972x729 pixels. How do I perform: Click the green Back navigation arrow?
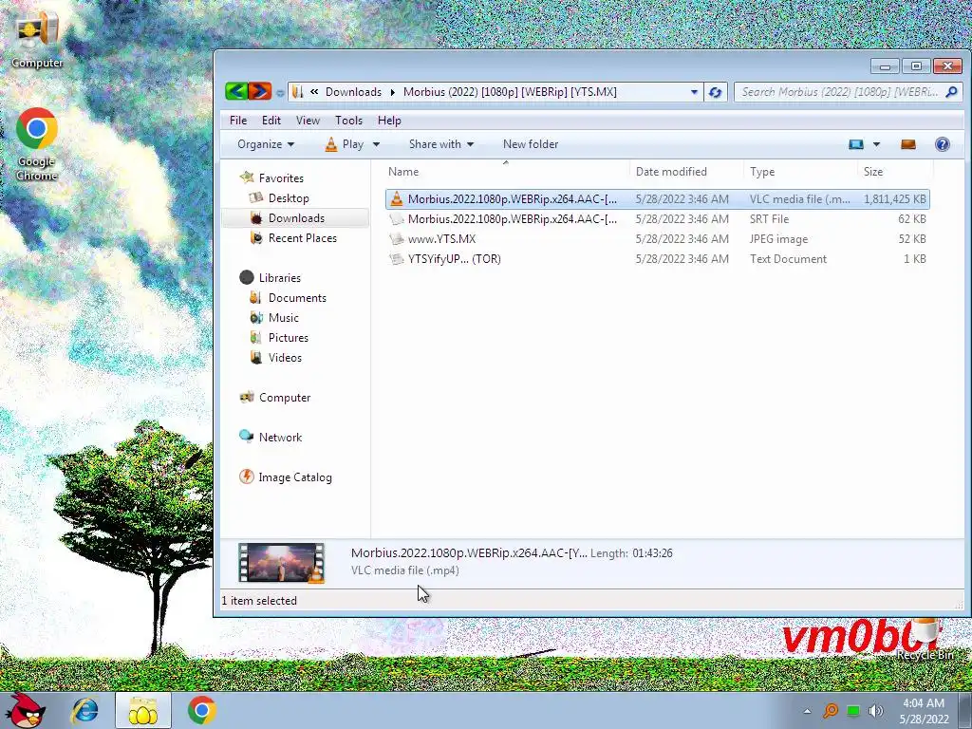236,91
